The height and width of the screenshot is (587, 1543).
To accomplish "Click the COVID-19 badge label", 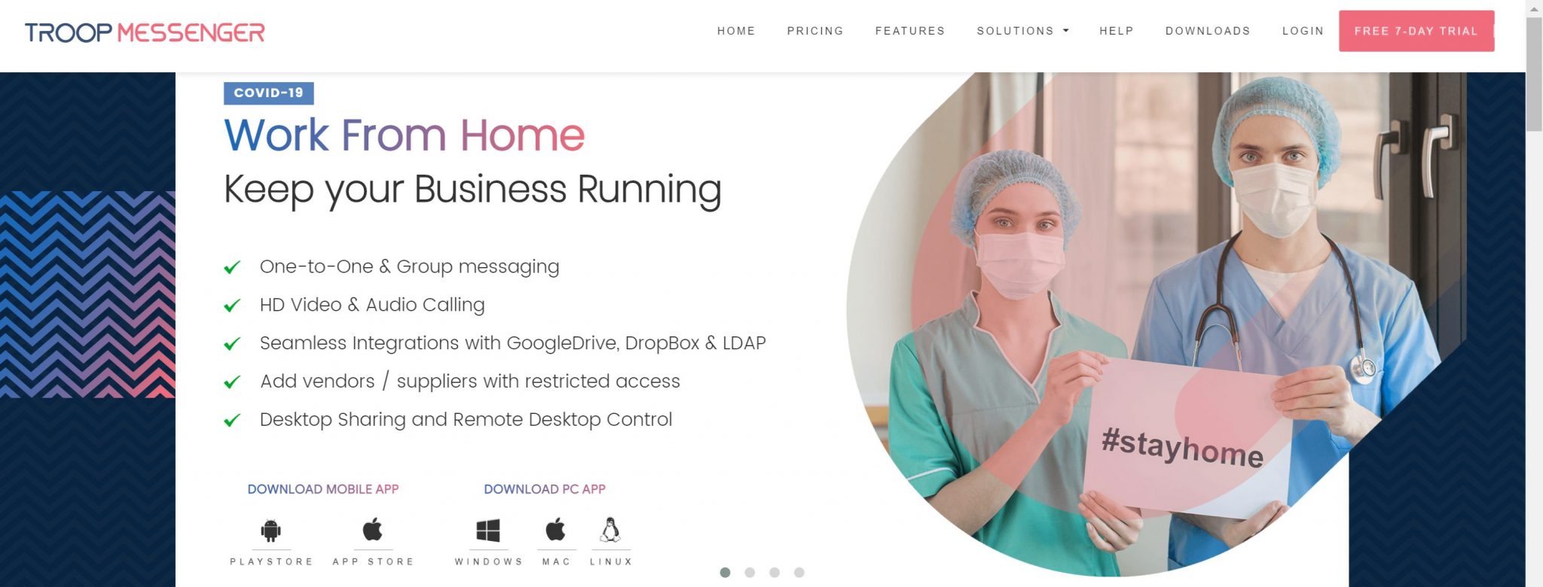I will pyautogui.click(x=269, y=93).
